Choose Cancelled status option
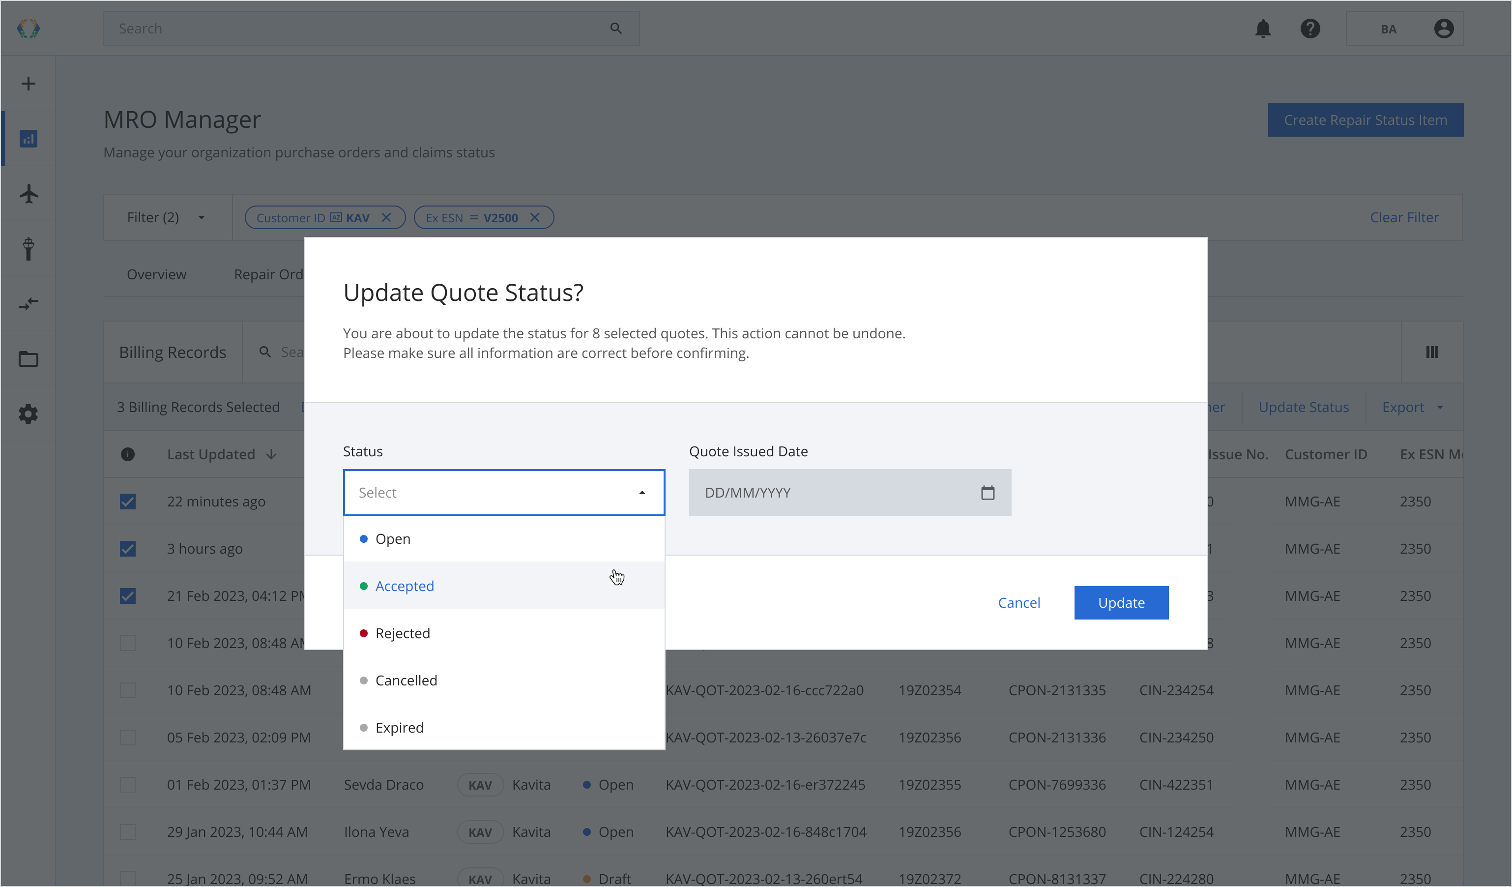Viewport: 1512px width, 887px height. tap(504, 680)
